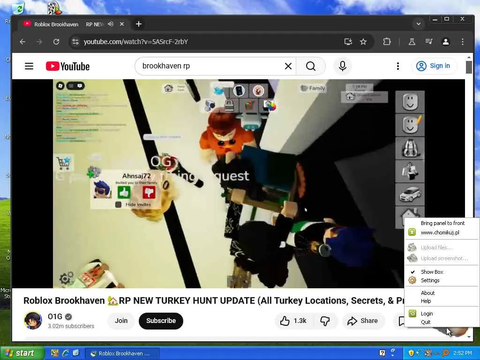Click the help icon in taskbar
480x360 pixels.
[382, 353]
